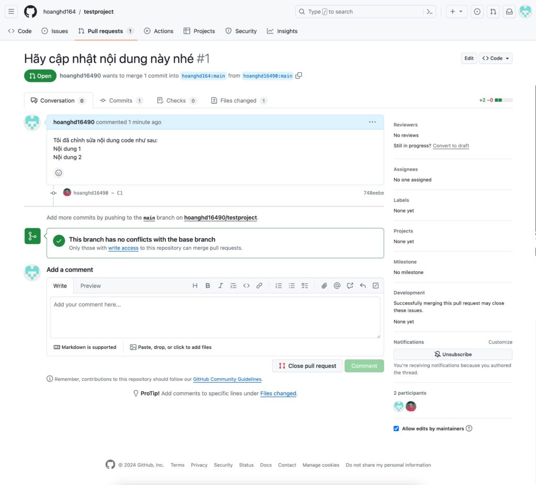This screenshot has width=536, height=485.
Task: Add unordered list in comment toolbar
Action: tap(292, 285)
